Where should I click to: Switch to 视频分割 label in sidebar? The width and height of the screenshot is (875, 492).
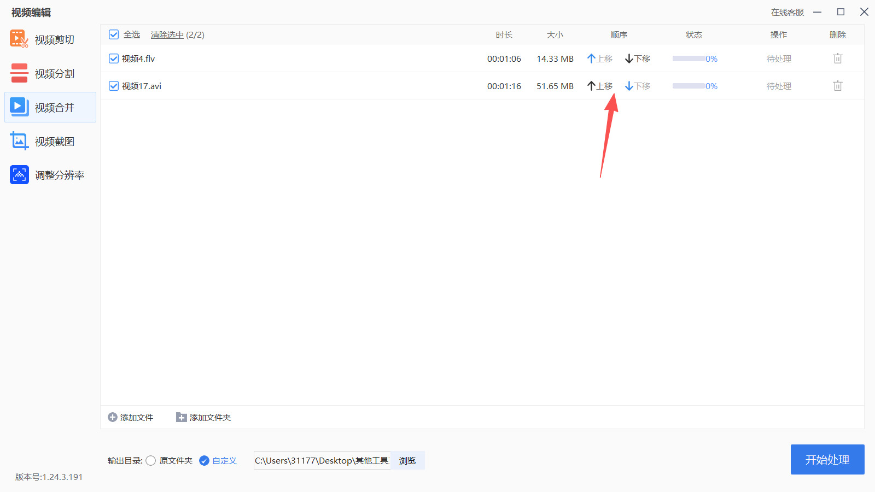pos(55,74)
